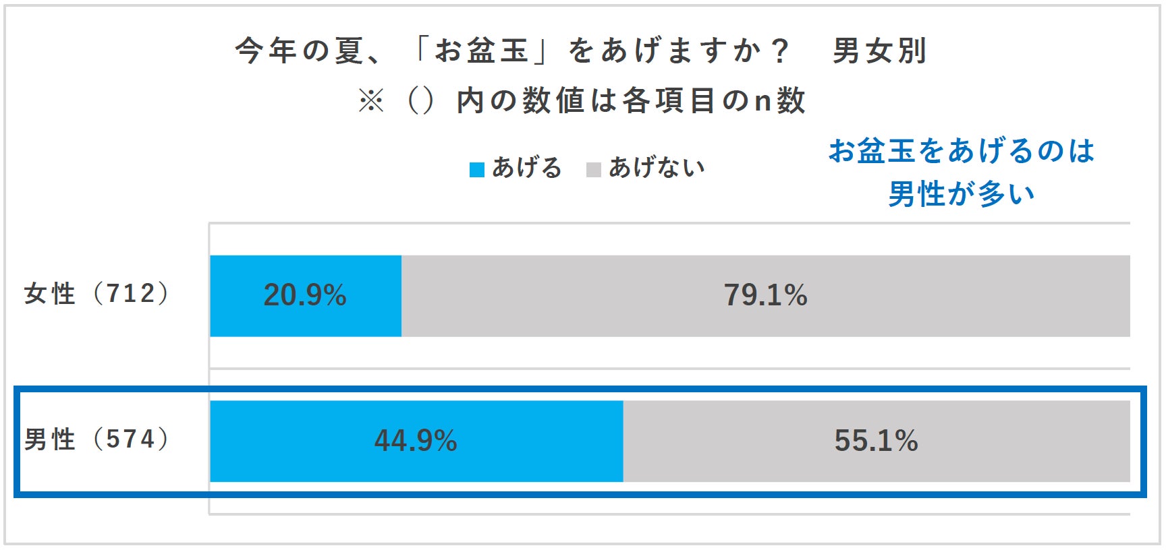
Task: Click the chart title about お盆玉
Action: (511, 51)
